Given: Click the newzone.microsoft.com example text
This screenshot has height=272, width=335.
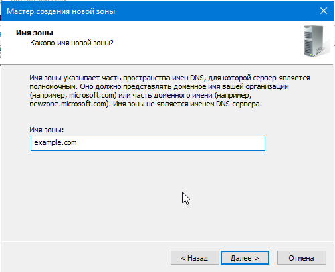Looking at the screenshot, I should point(69,104).
